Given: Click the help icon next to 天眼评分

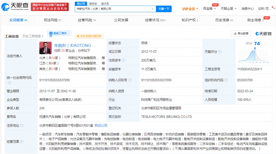Looking at the screenshot, I should coord(220,52).
